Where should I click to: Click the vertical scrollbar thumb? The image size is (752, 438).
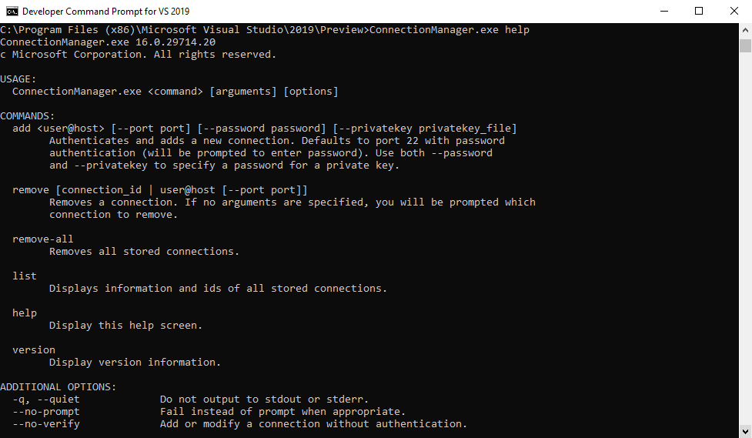pos(745,46)
